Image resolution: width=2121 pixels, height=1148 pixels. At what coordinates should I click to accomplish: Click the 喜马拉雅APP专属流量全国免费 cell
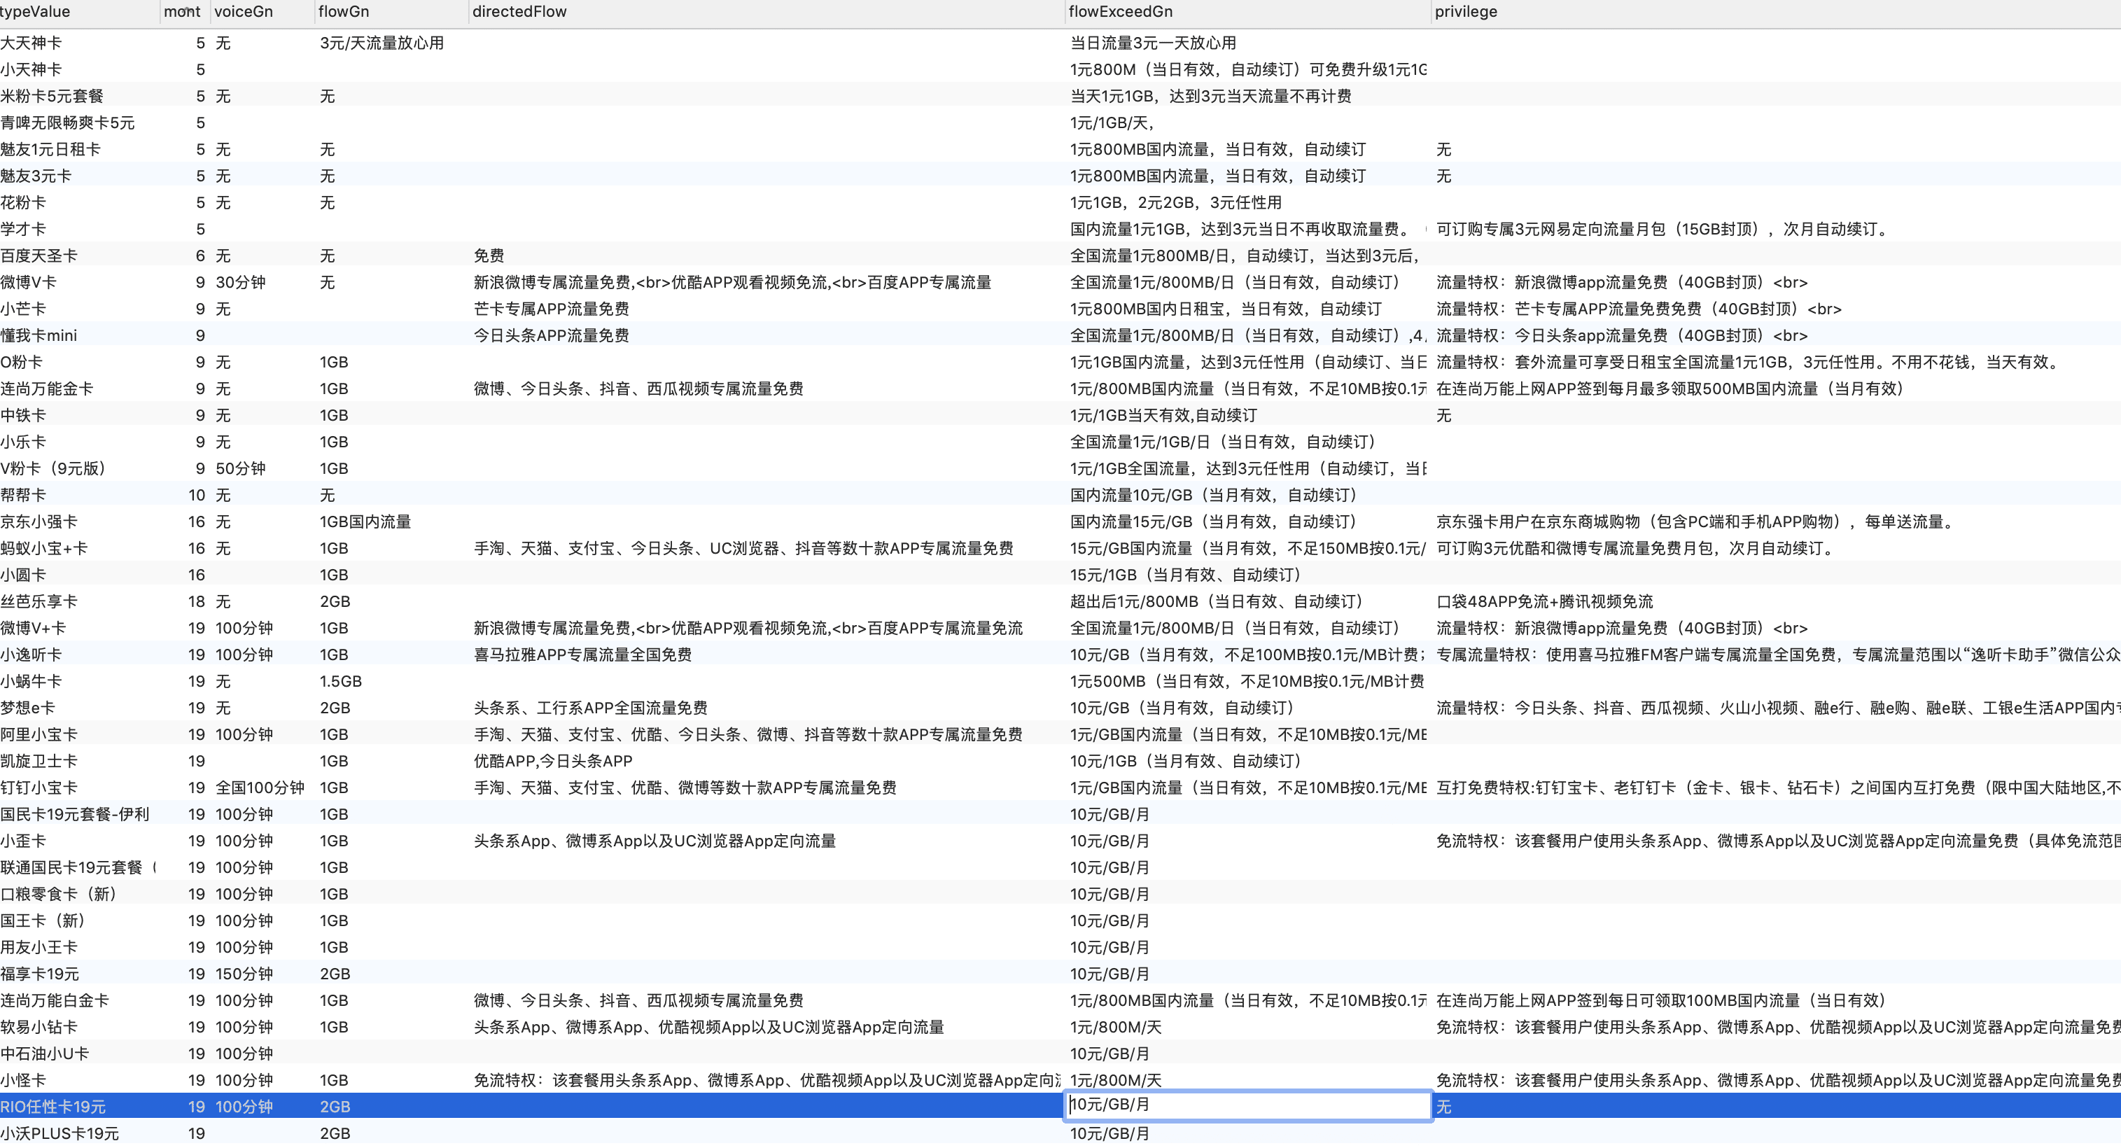(582, 654)
